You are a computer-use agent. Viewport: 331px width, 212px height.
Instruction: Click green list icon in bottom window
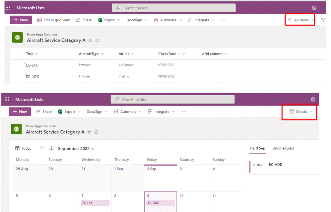pyautogui.click(x=17, y=129)
